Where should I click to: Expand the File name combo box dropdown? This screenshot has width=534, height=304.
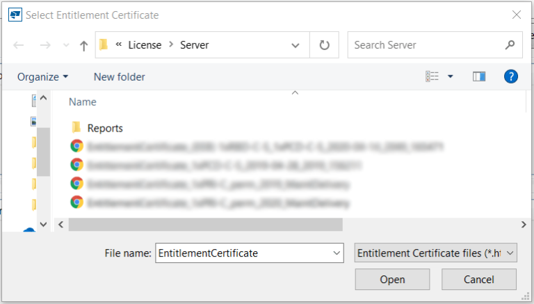click(337, 253)
